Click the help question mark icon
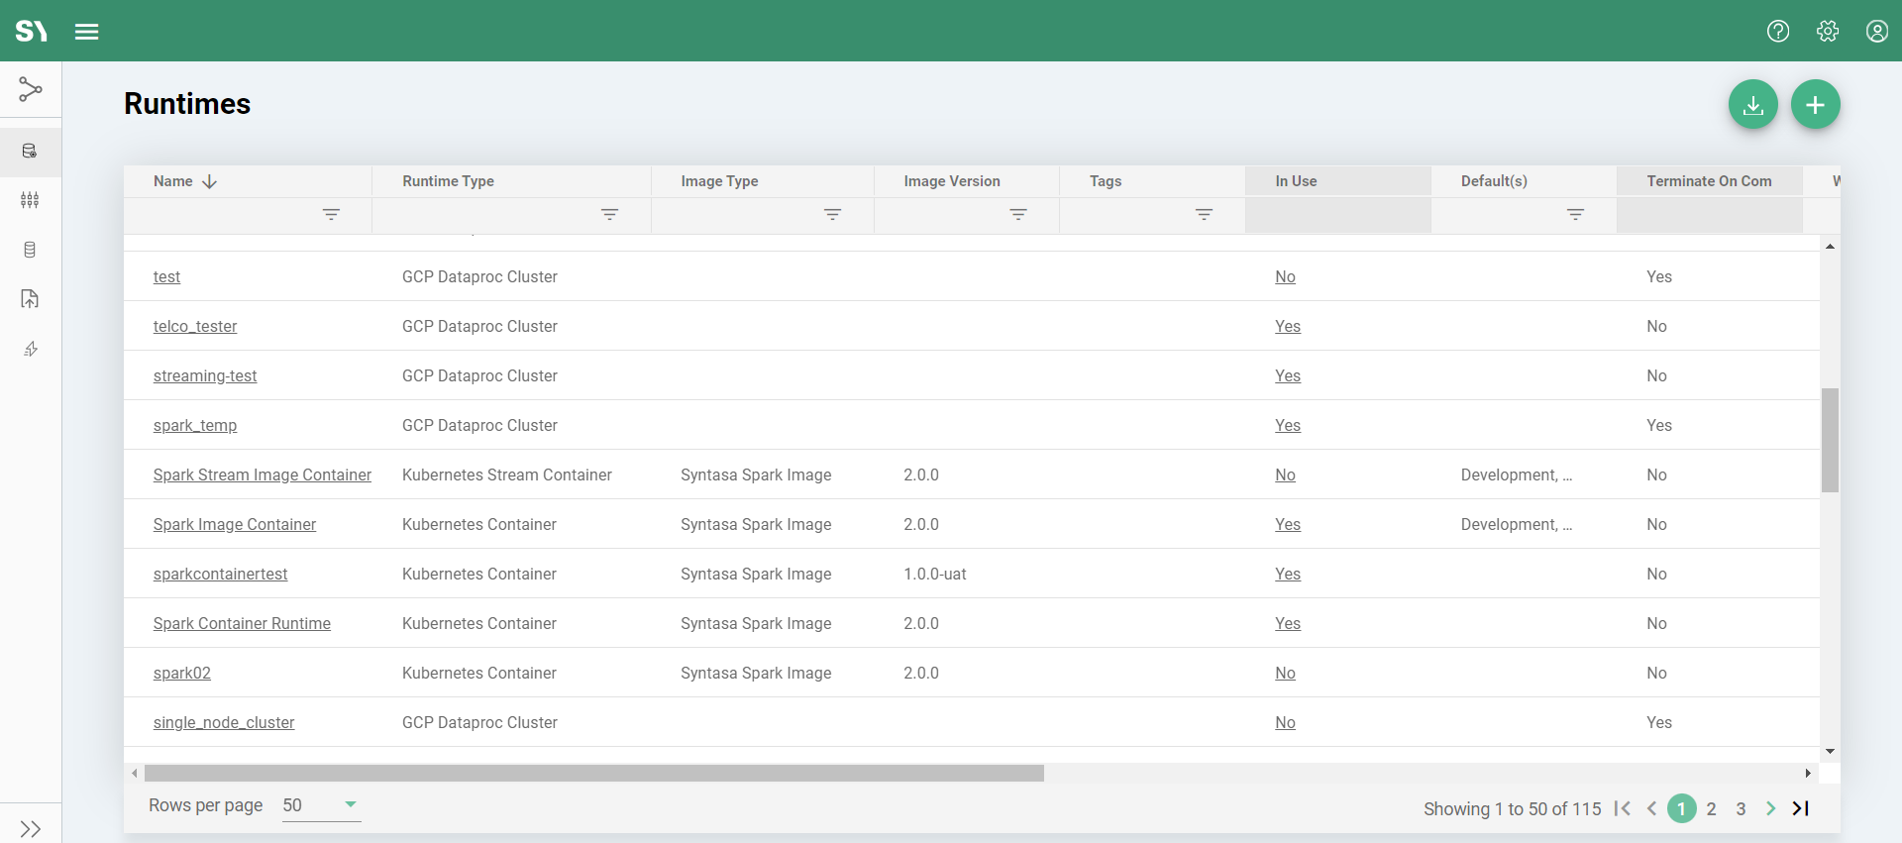This screenshot has width=1902, height=843. pos(1778,32)
